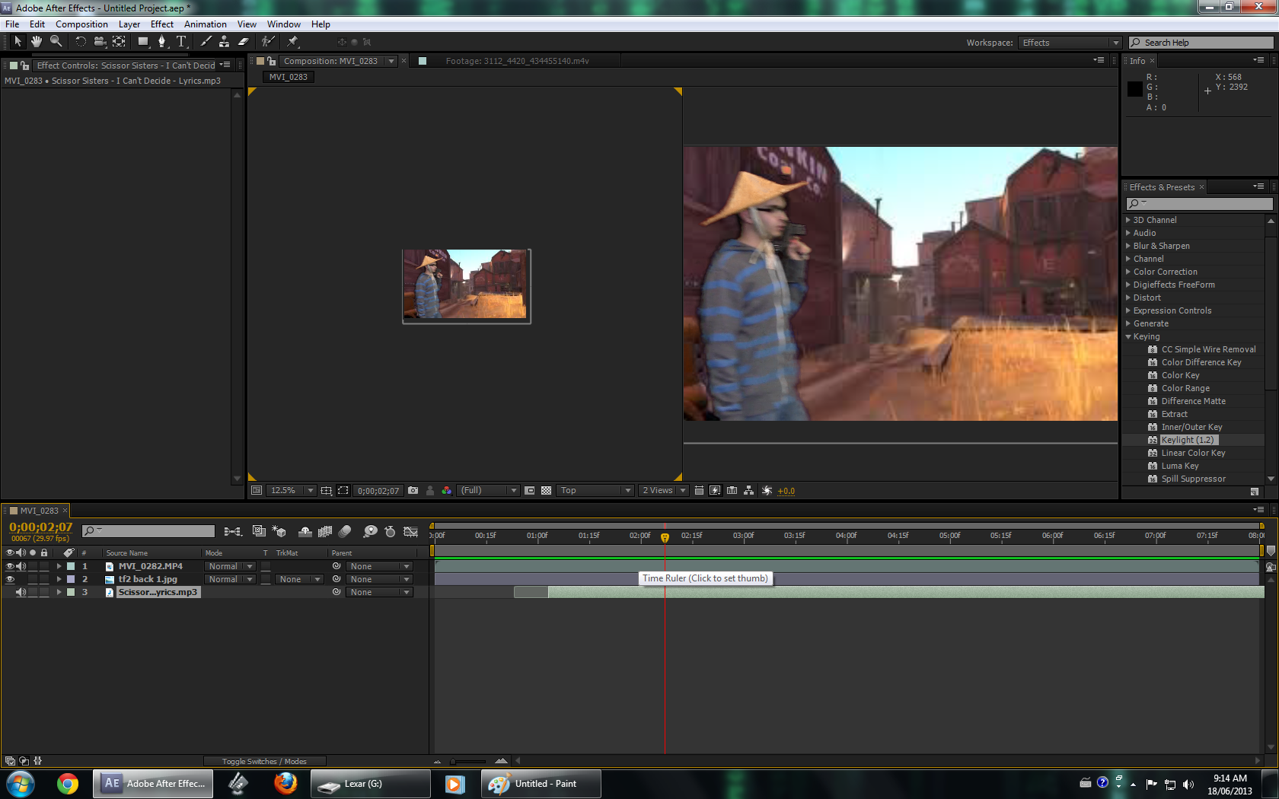
Task: Select the Eraser tool
Action: (243, 42)
